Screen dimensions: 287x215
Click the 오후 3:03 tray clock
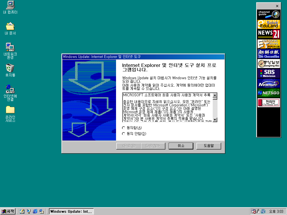(276, 212)
